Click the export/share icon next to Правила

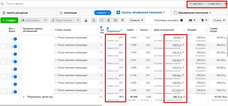pyautogui.click(x=123, y=20)
